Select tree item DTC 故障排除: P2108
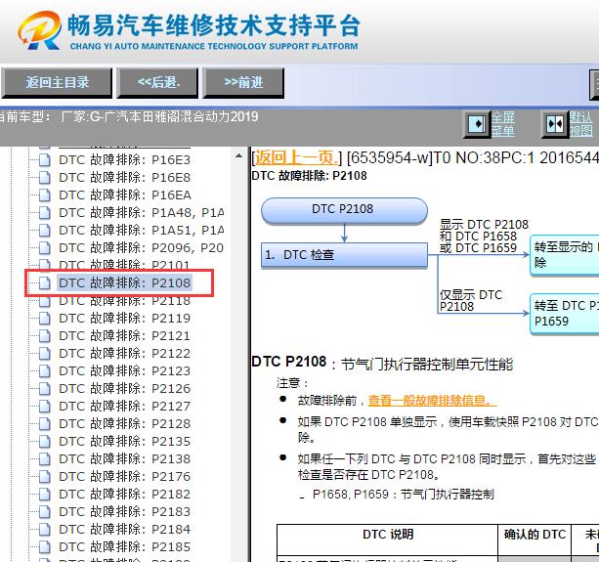The image size is (599, 562). 124,282
